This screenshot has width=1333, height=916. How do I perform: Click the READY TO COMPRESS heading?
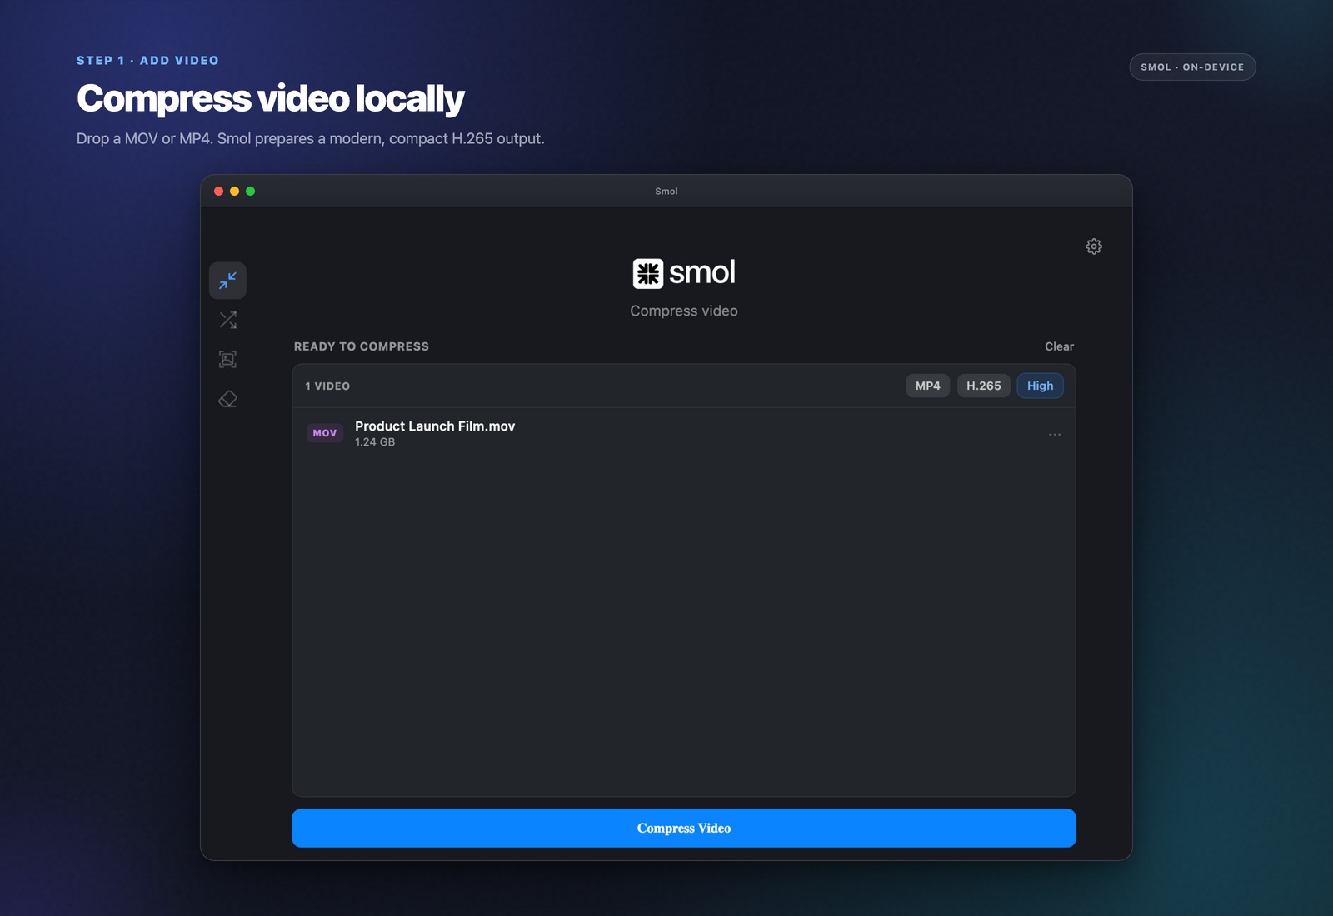pyautogui.click(x=362, y=346)
